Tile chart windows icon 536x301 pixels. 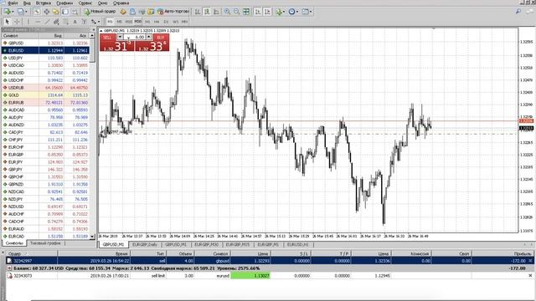pyautogui.click(x=246, y=12)
